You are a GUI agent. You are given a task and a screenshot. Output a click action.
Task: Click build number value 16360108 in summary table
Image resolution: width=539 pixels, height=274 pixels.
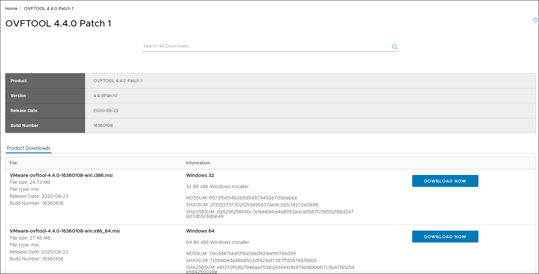tap(103, 126)
